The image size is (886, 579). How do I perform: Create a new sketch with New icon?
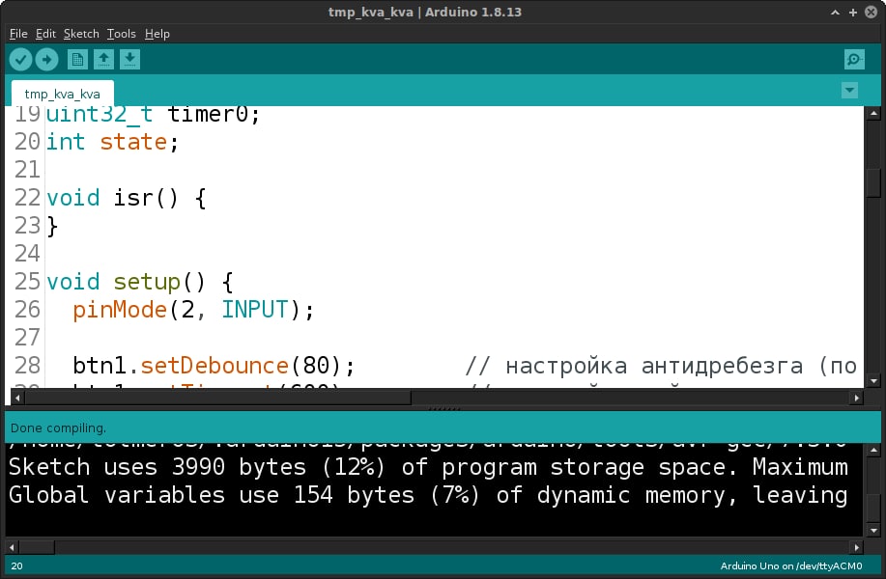pos(77,59)
